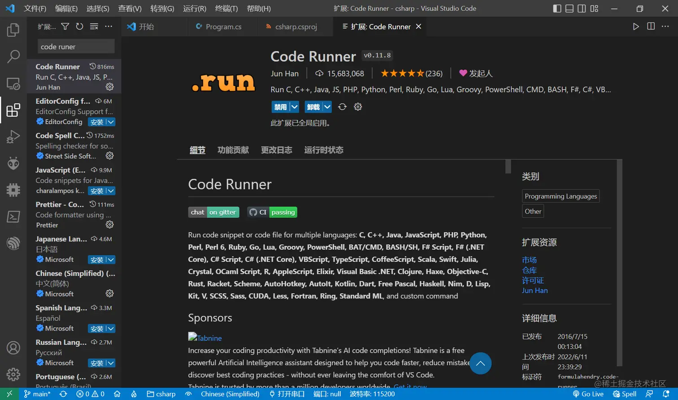The image size is (678, 400).
Task: Click the home icon in status bar
Action: point(117,394)
